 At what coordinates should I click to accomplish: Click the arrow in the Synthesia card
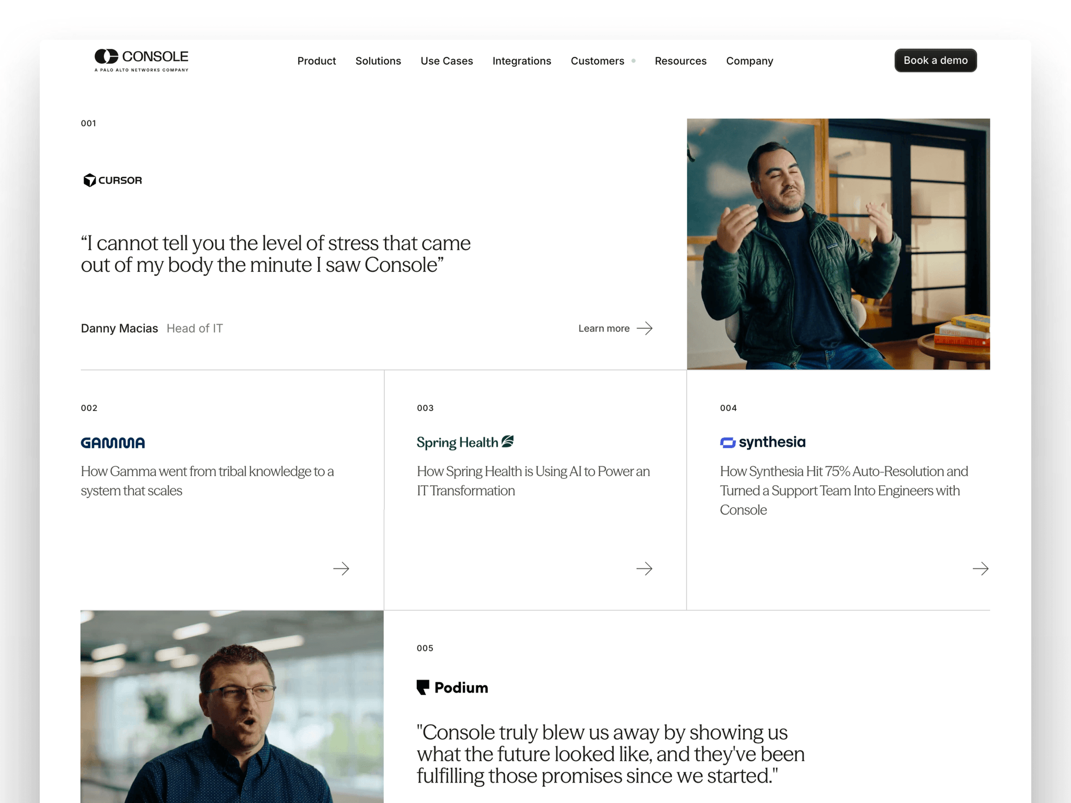coord(981,568)
